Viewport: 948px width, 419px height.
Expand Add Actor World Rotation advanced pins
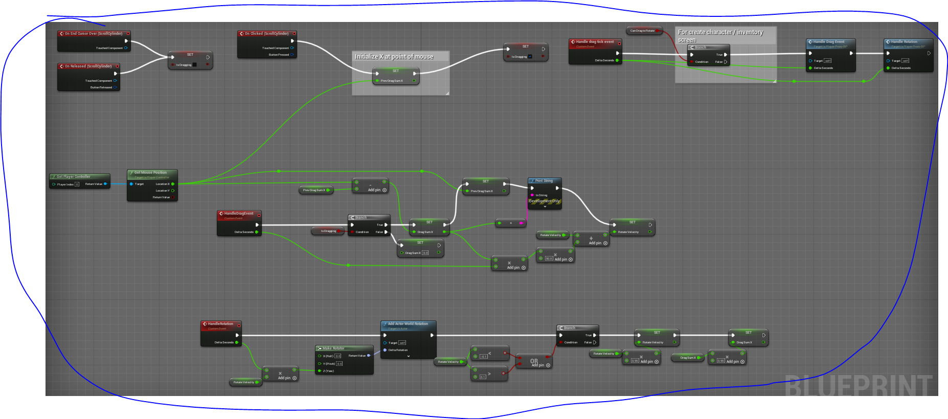pyautogui.click(x=408, y=356)
